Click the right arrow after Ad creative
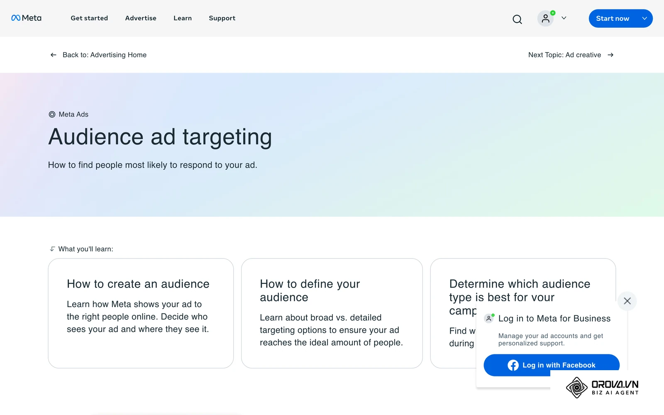 (610, 55)
